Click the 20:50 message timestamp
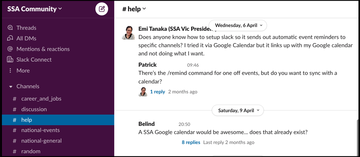Screen dimensions: 360x157 pyautogui.click(x=184, y=125)
